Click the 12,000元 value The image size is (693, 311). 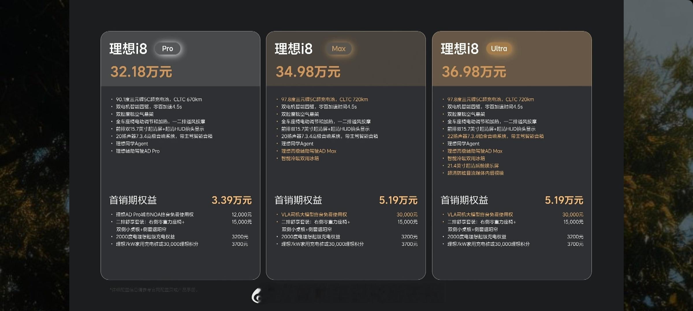pos(242,215)
